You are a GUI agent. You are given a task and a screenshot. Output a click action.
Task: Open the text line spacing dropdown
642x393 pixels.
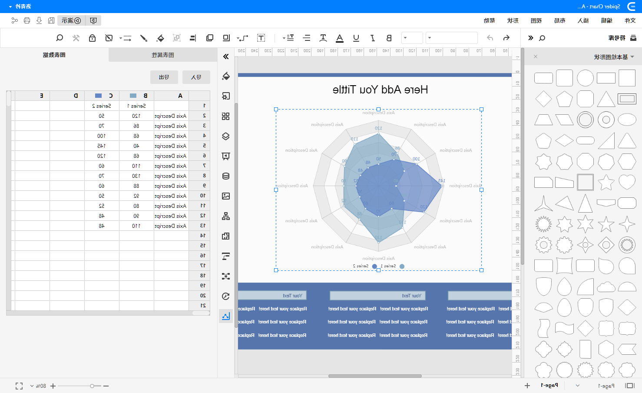[288, 38]
